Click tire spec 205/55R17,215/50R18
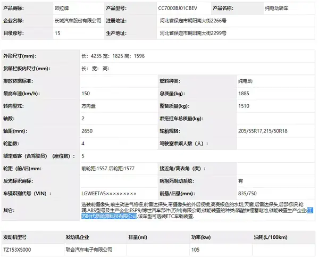 pos(263,131)
